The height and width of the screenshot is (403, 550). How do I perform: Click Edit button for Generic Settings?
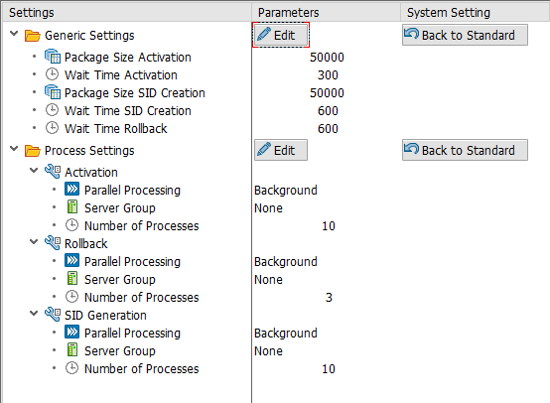pos(281,35)
